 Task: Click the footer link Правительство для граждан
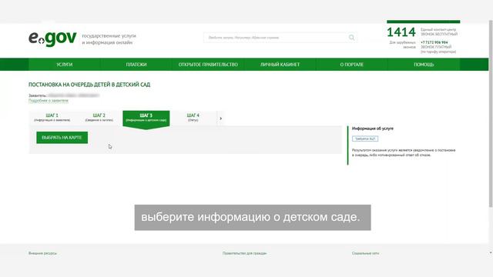coord(245,253)
